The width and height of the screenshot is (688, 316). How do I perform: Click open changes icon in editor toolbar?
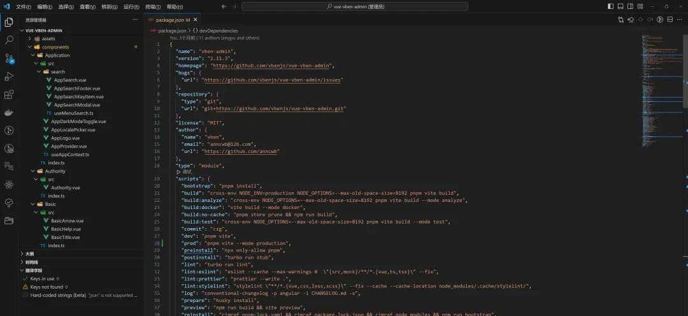[x=620, y=20]
